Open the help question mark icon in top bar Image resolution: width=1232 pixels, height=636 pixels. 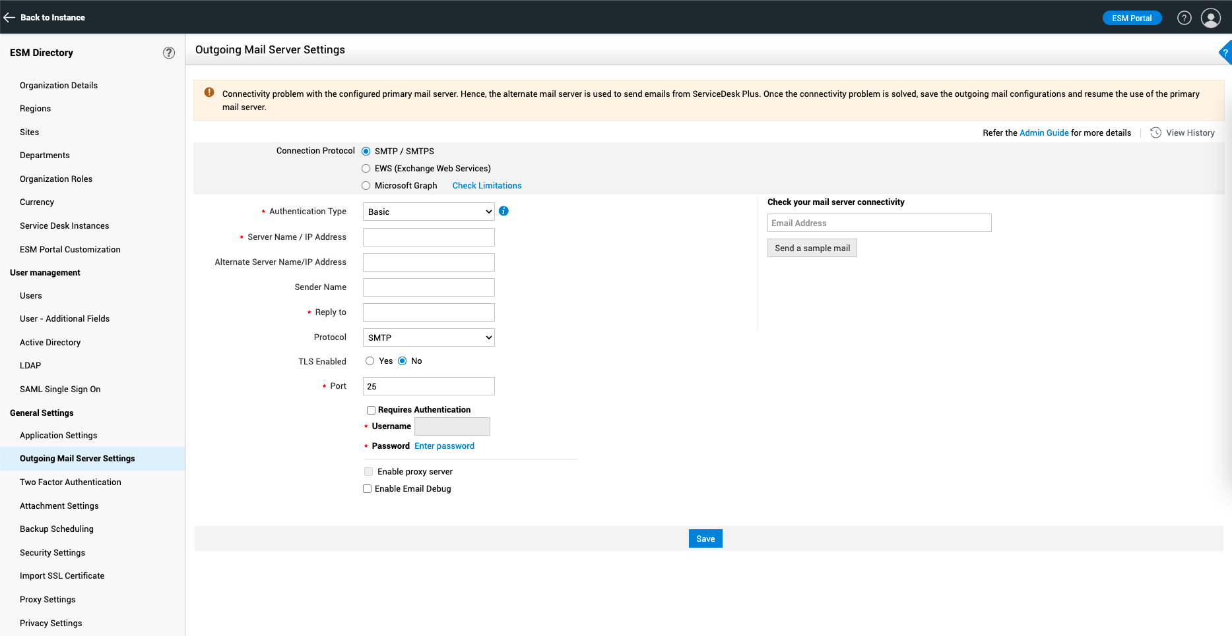(1184, 18)
